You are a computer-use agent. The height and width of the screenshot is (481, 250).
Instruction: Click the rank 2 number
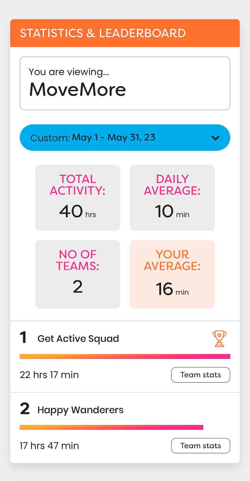pos(25,409)
